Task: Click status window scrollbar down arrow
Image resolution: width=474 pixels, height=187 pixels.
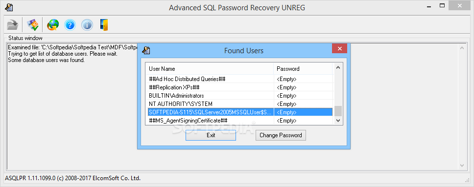Action: (x=462, y=166)
